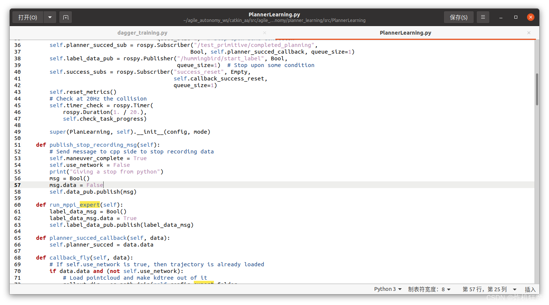Close the window with red X
The height and width of the screenshot is (305, 549).
pyautogui.click(x=531, y=17)
